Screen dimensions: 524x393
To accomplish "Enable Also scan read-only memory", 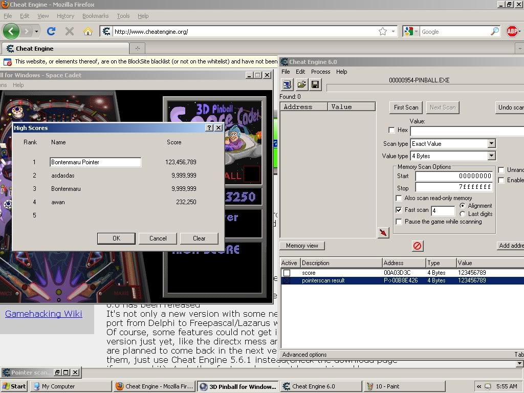I will (x=399, y=198).
